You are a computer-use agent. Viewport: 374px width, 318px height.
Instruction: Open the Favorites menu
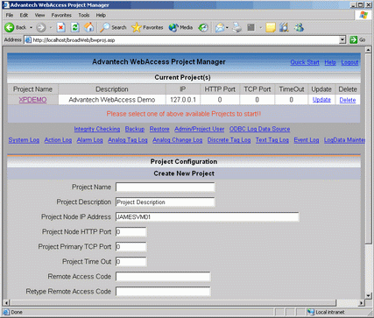coord(61,15)
